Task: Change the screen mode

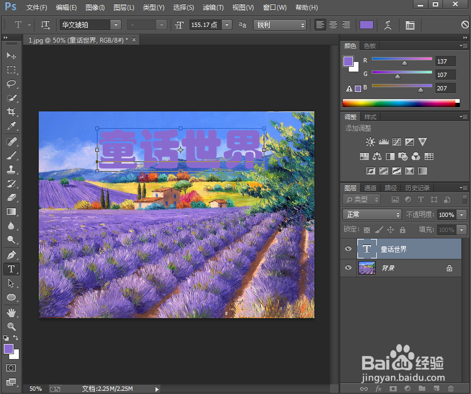Action: [11, 382]
